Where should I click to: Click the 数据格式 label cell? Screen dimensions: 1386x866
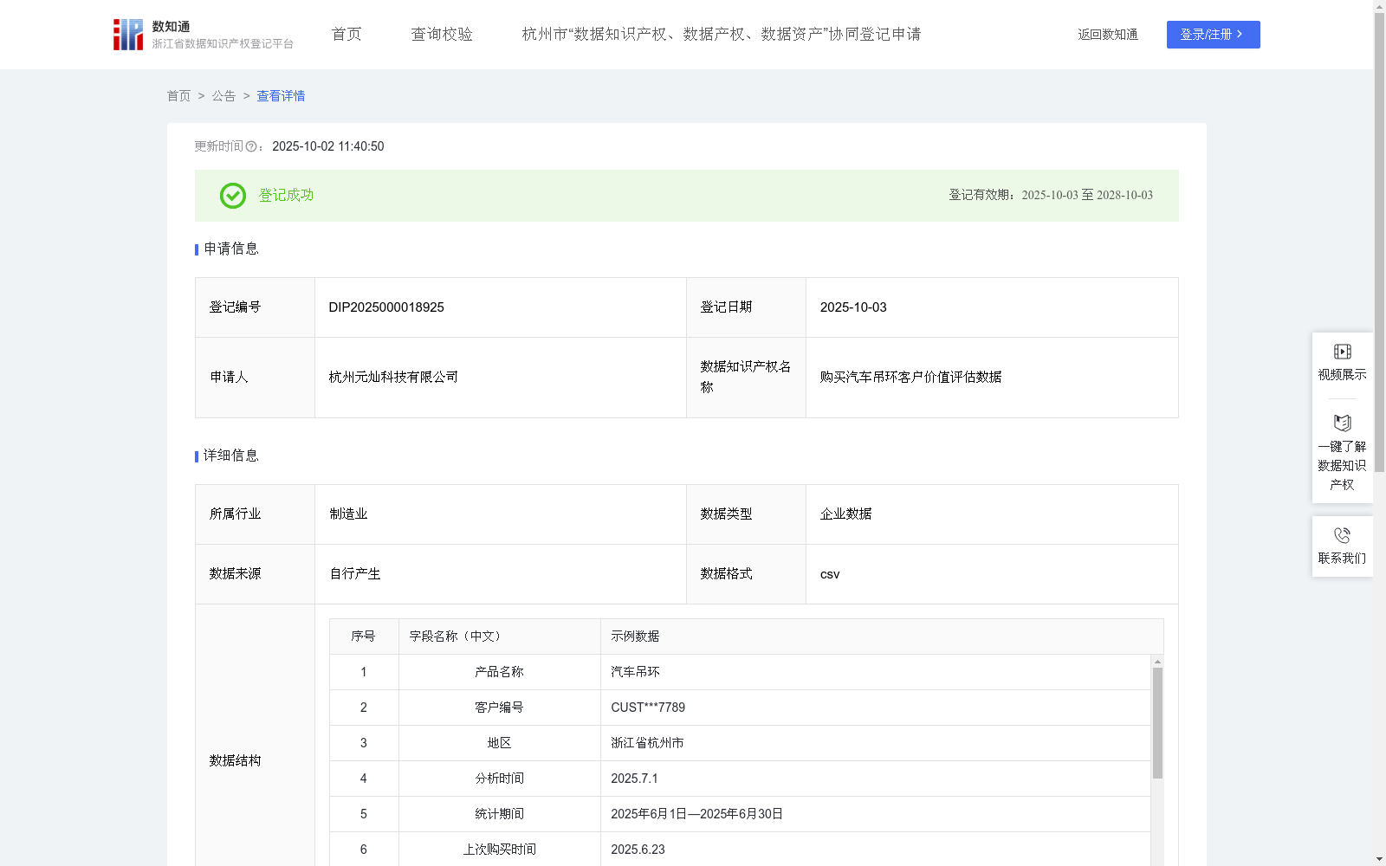tap(746, 574)
